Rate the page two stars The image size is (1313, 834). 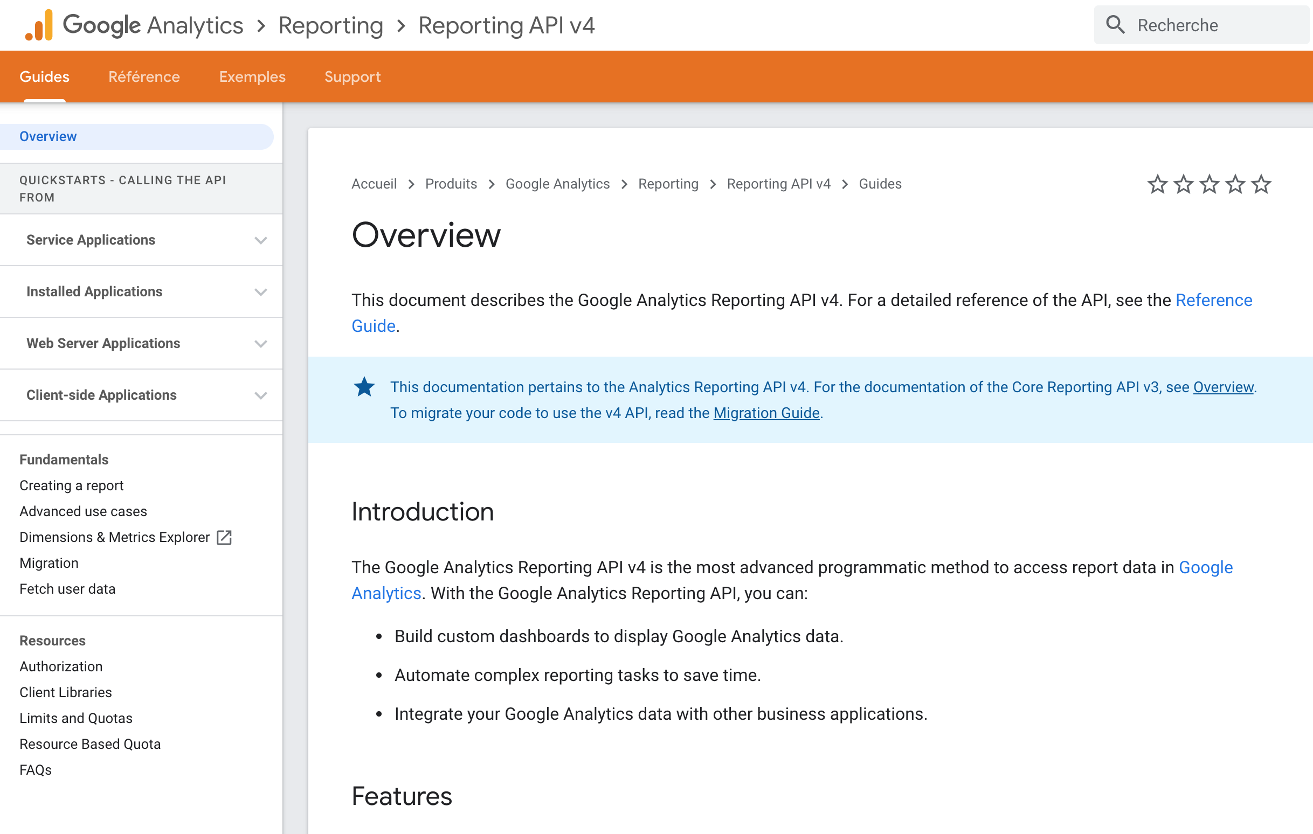[1183, 184]
